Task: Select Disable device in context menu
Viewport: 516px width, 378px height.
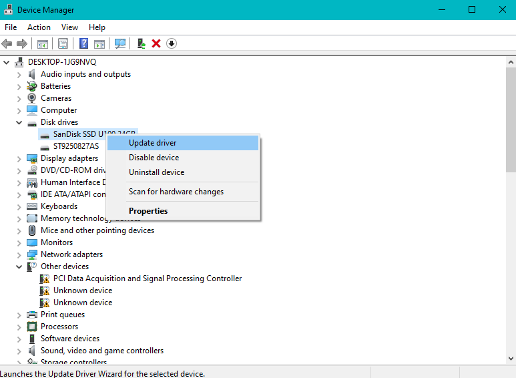Action: (154, 158)
